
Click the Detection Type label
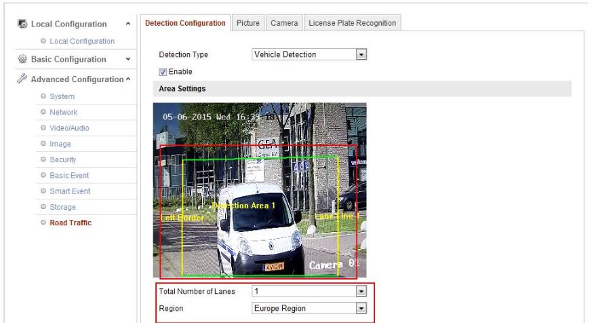pos(184,54)
